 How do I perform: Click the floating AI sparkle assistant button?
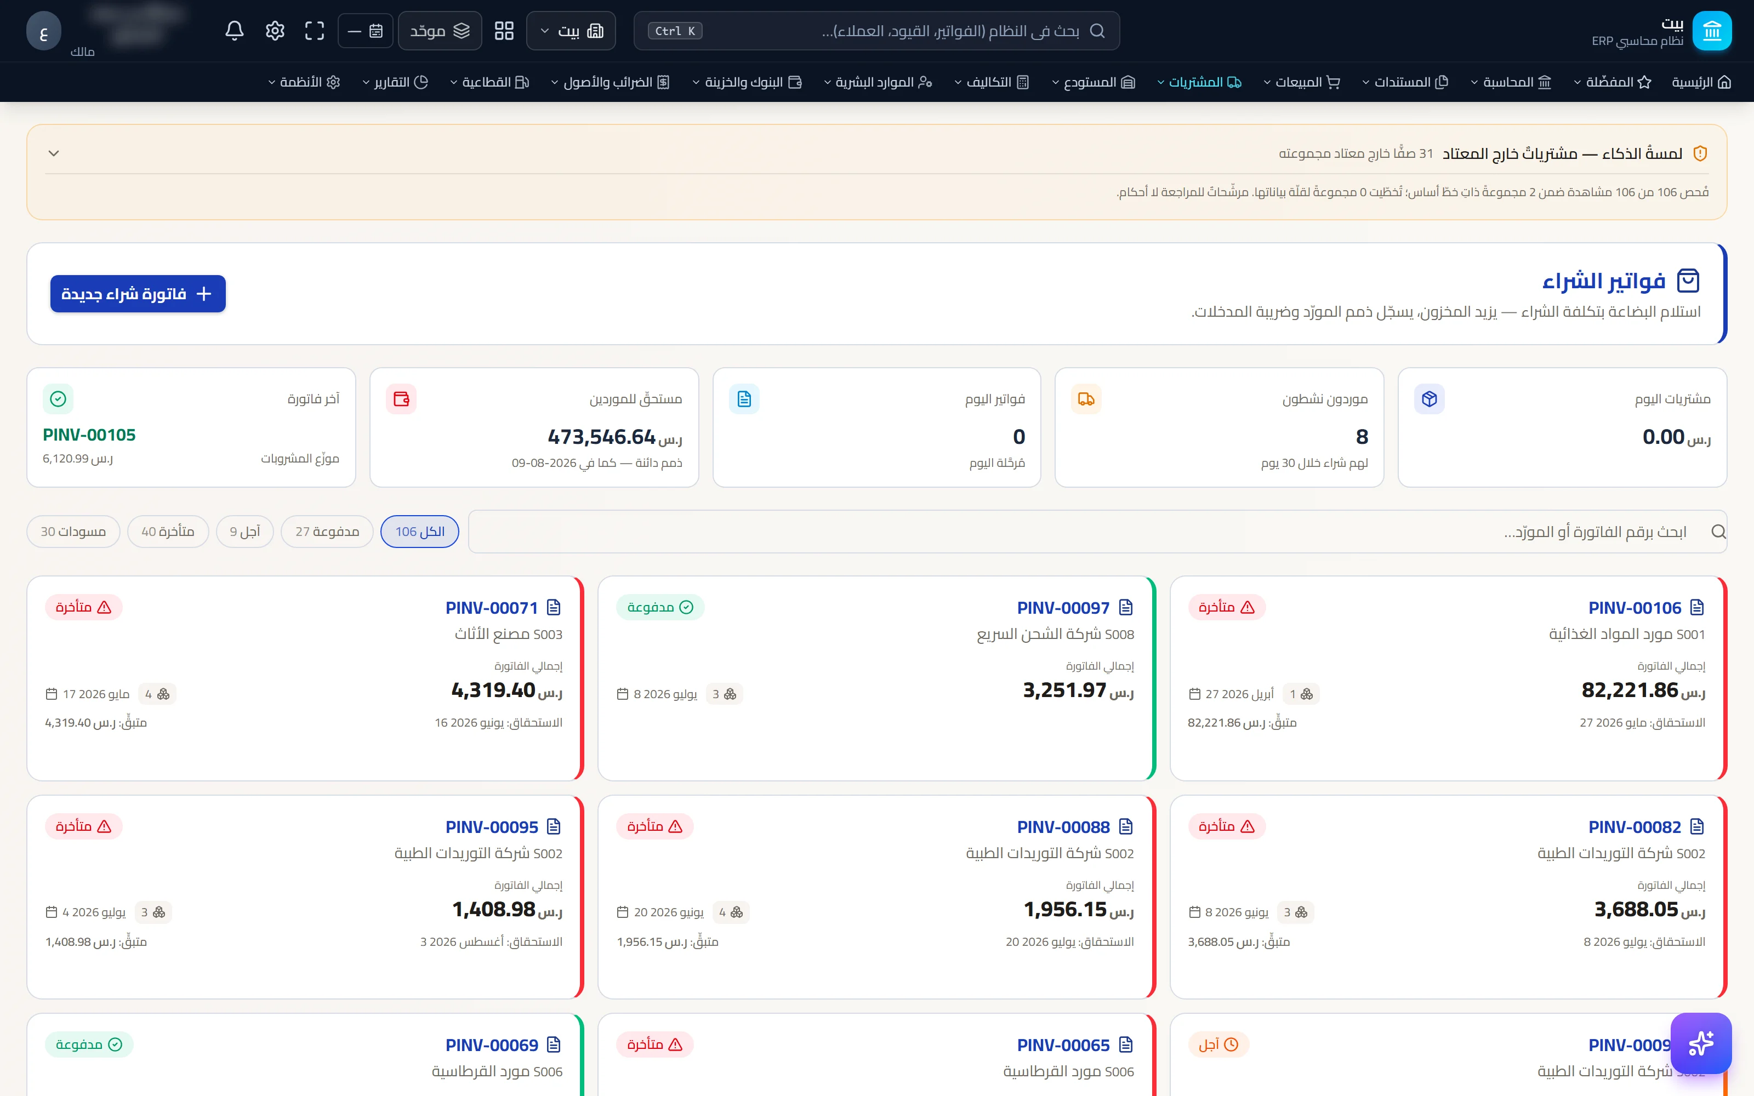[1700, 1042]
